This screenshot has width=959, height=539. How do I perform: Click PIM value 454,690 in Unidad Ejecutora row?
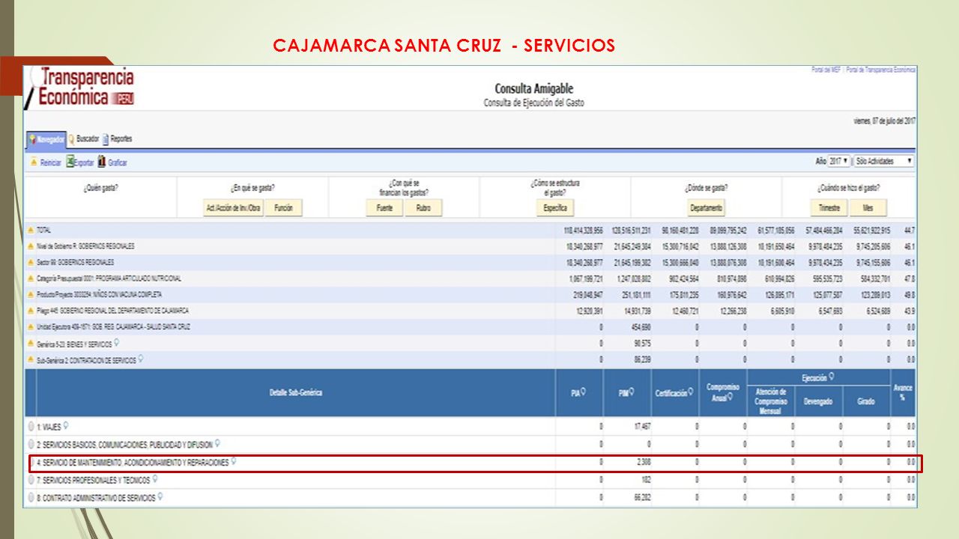pos(640,327)
